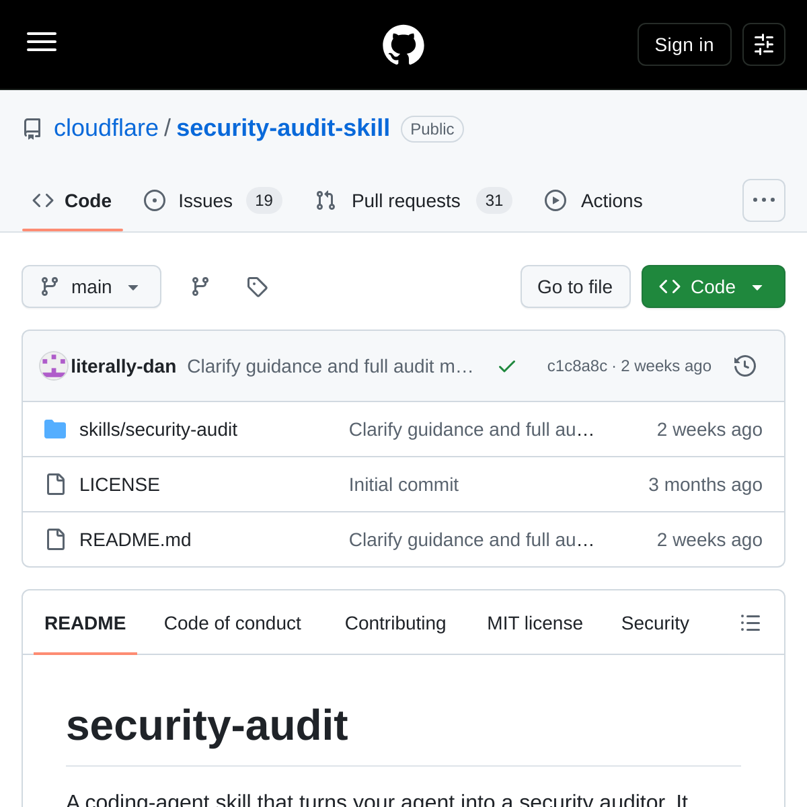This screenshot has width=807, height=807.
Task: View branches via the branch icon
Action: point(200,286)
